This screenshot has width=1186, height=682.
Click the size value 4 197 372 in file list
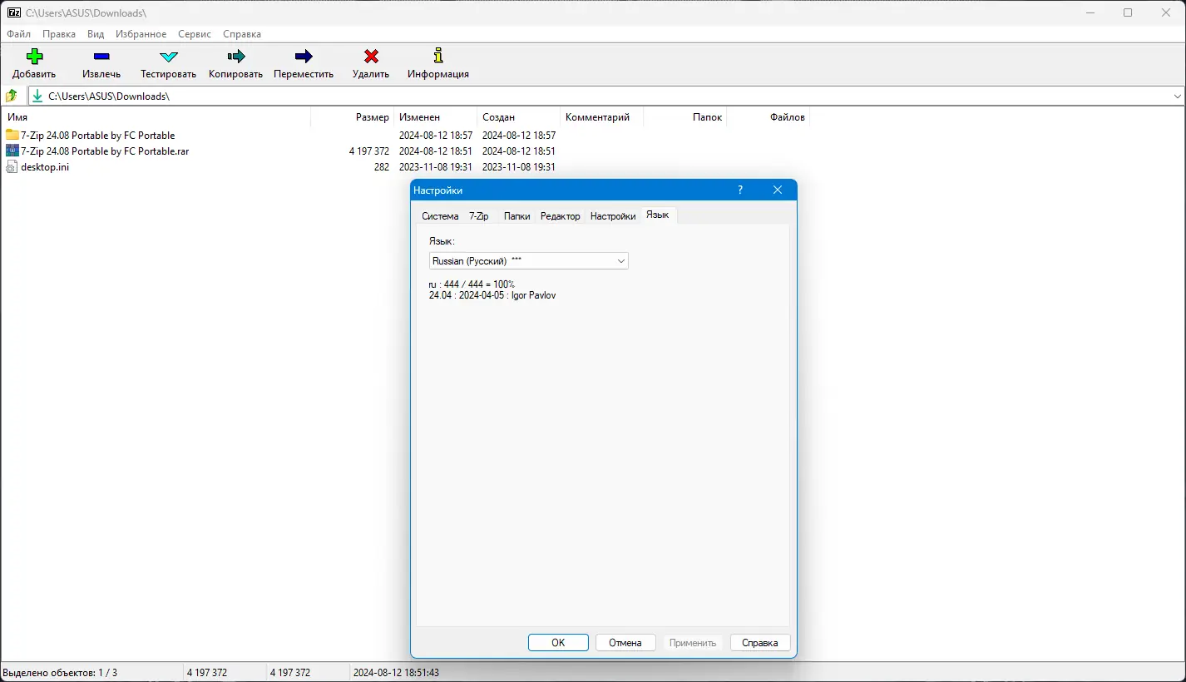(x=369, y=151)
